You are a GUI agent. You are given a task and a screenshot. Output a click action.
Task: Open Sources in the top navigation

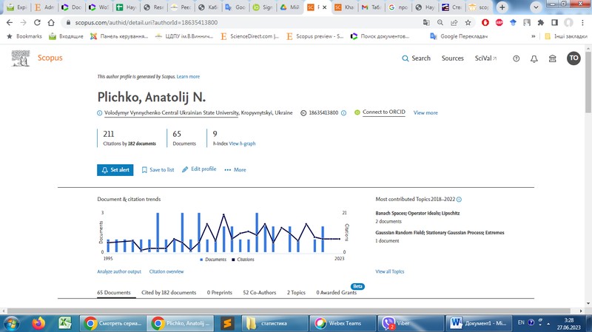(452, 58)
